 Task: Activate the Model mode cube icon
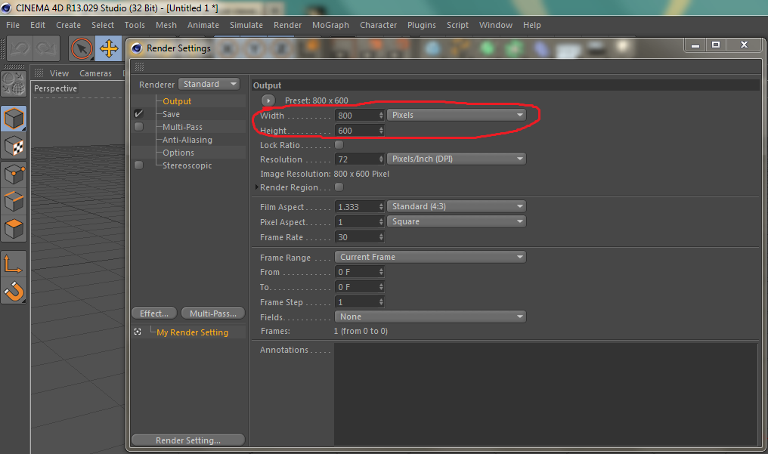coord(14,119)
